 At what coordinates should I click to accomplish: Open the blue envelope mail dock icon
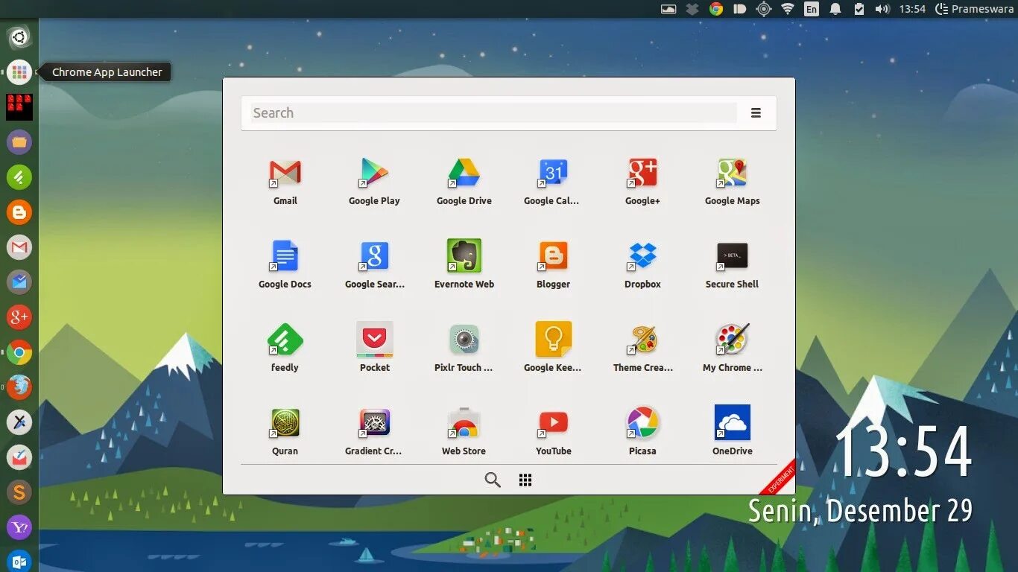[x=19, y=282]
